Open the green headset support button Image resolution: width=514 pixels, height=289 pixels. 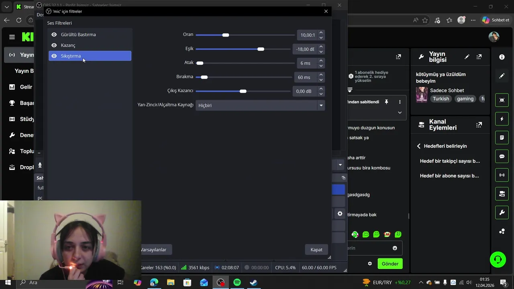click(498, 259)
